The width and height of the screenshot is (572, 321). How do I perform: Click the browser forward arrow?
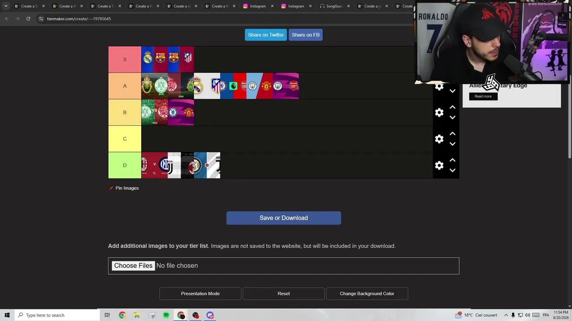tap(17, 19)
